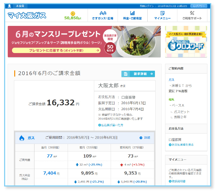Select the 床暖ST から contract item
This screenshot has width=215, height=191.
181,86
